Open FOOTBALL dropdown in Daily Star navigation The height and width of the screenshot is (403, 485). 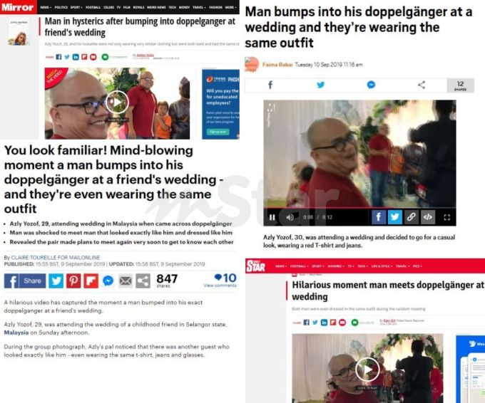[299, 266]
